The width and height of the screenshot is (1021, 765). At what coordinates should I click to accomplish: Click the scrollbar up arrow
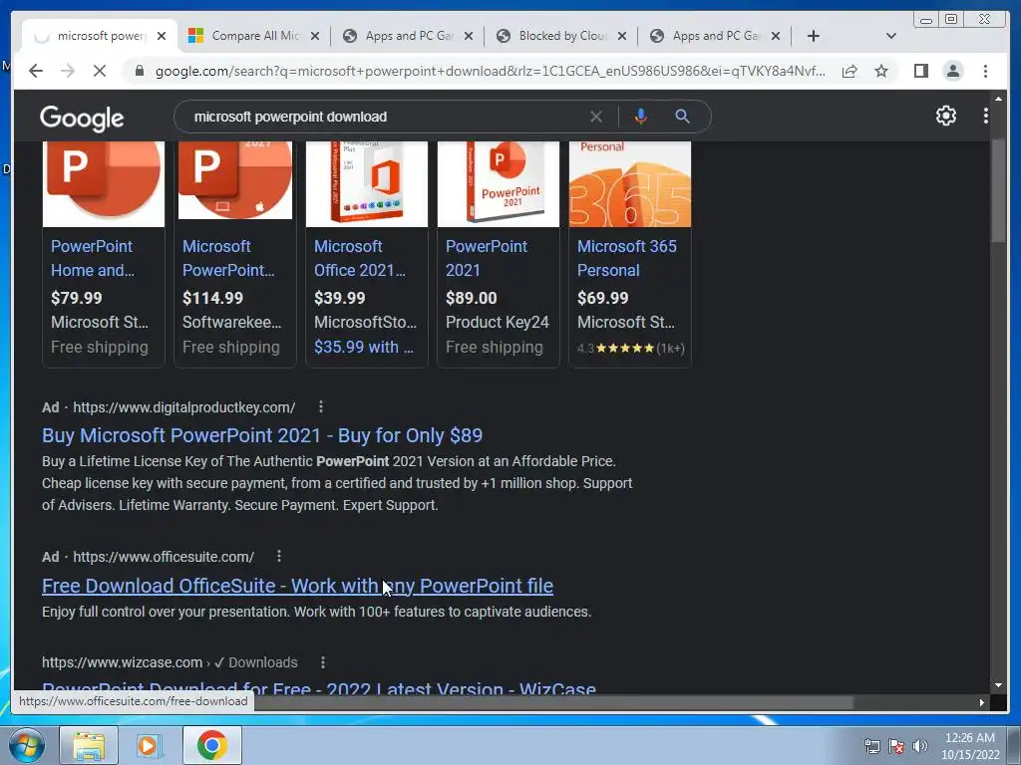(x=998, y=99)
